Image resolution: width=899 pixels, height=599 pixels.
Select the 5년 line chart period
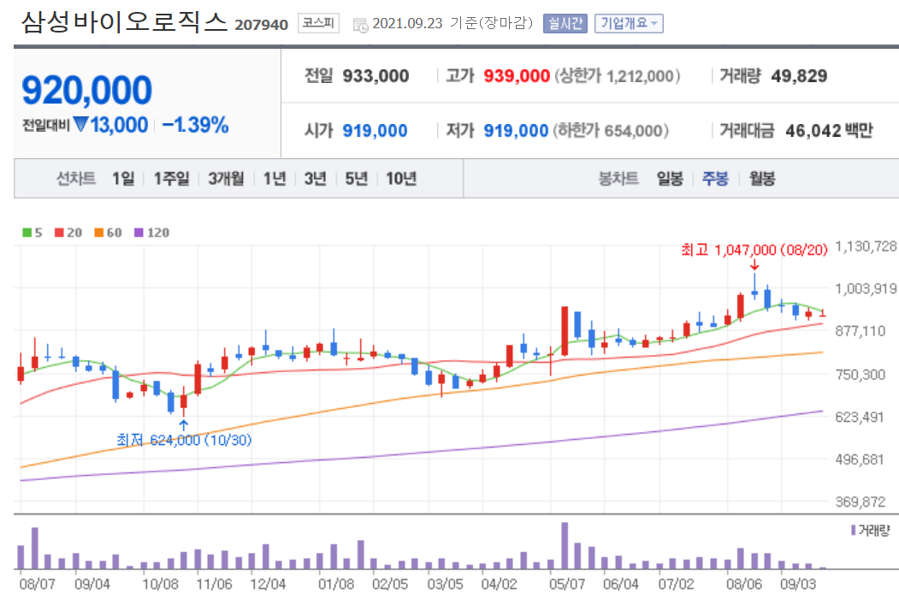coord(356,179)
